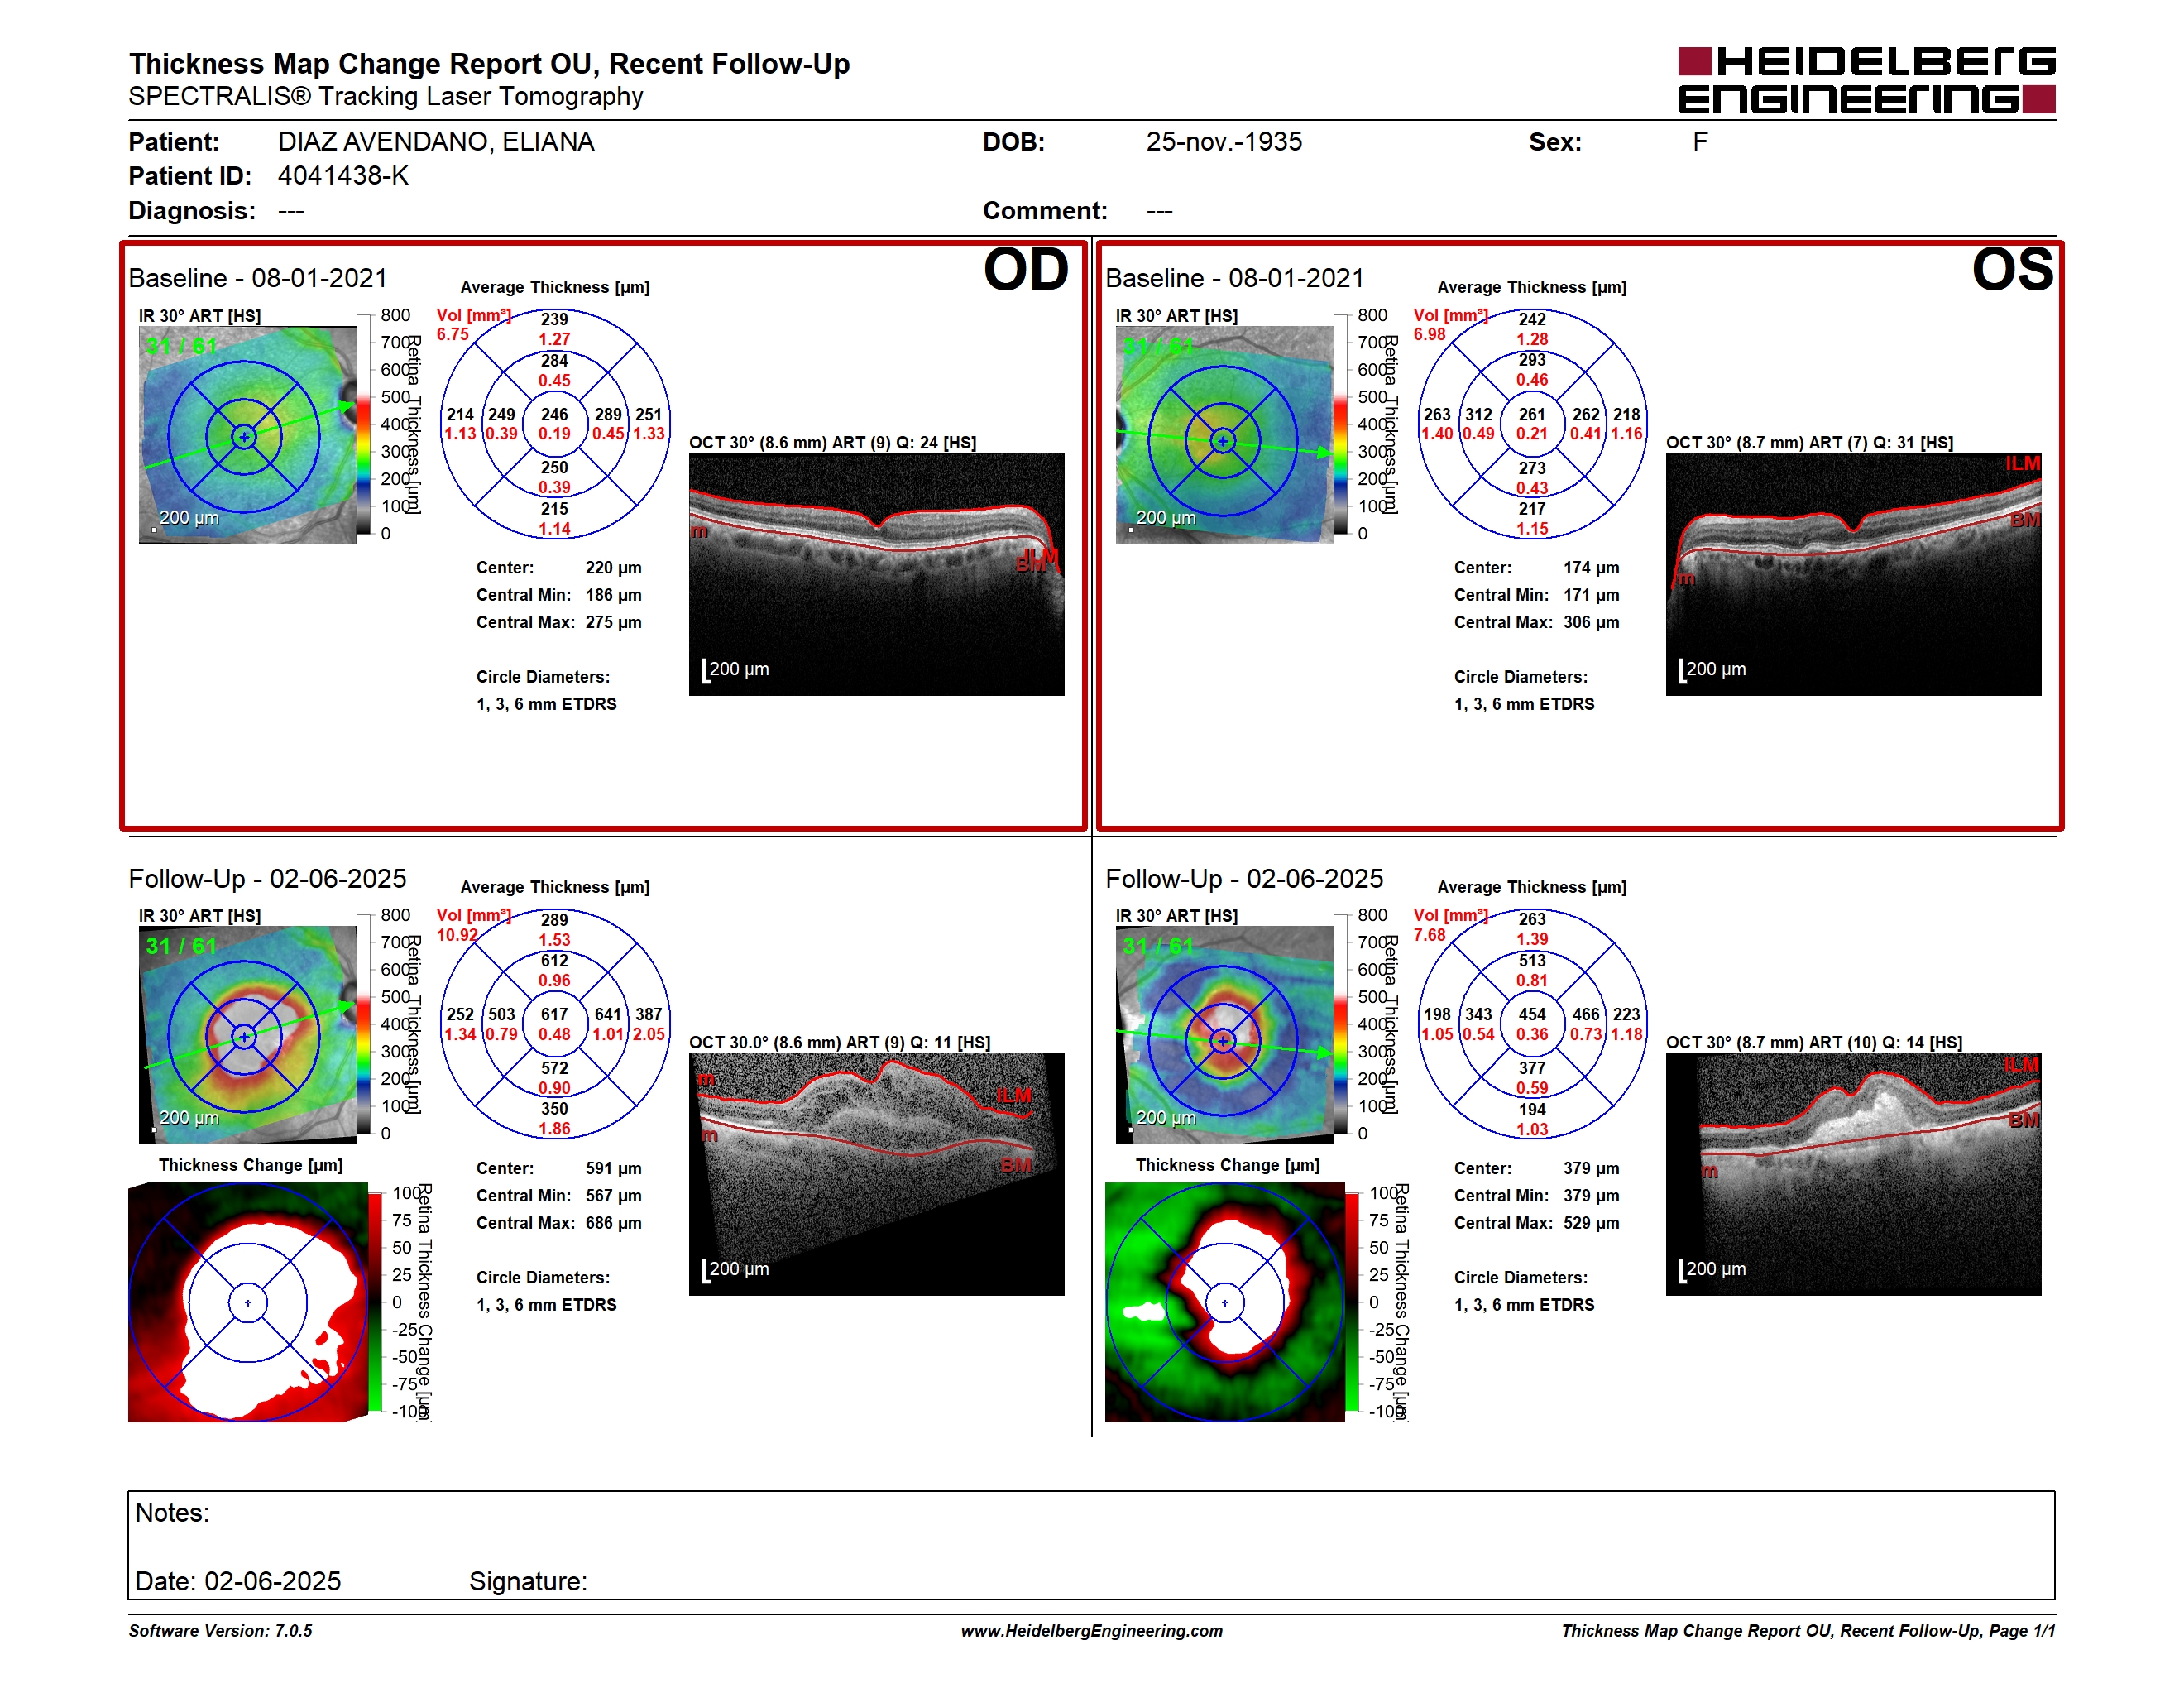The width and height of the screenshot is (2184, 1688).
Task: Click central ETDRS thickness value 454
Action: point(1532,1014)
